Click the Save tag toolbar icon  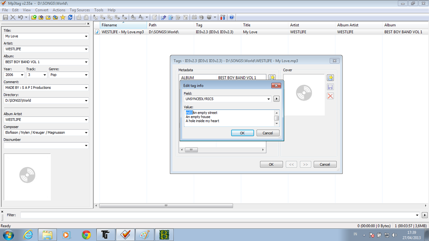[5, 17]
